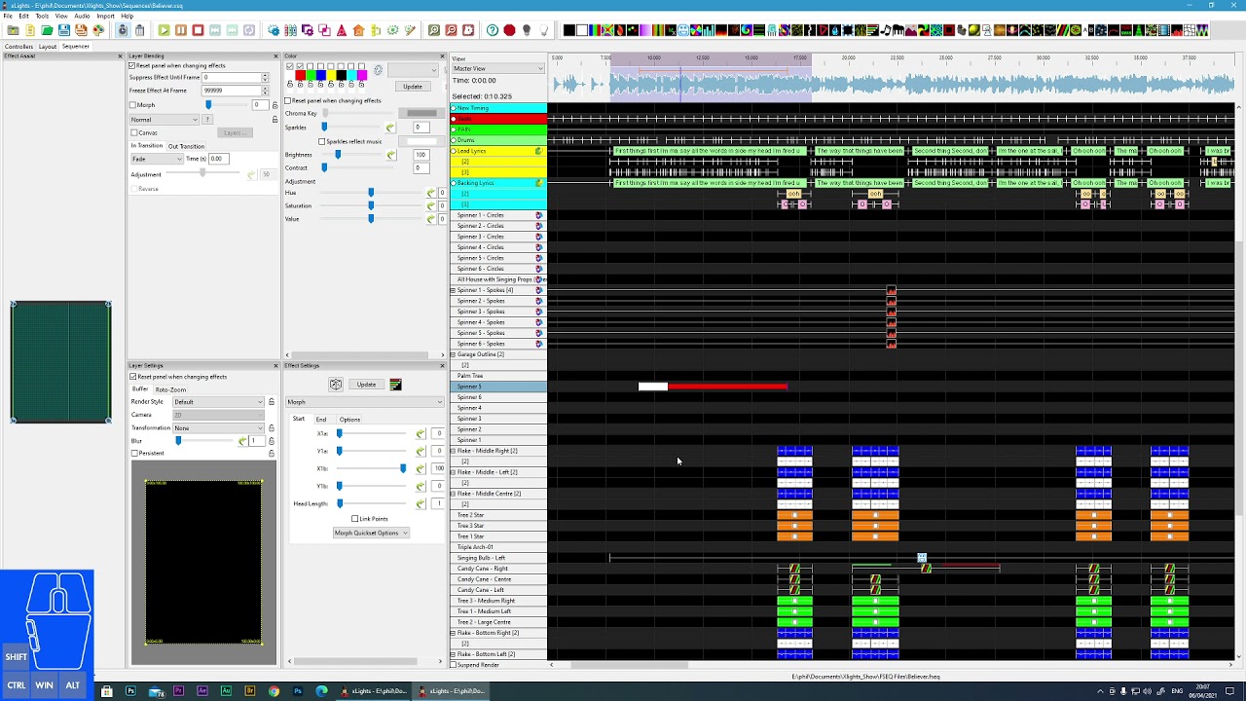Screen dimensions: 1246x701
Task: Click the New sequence document icon
Action: (30, 31)
